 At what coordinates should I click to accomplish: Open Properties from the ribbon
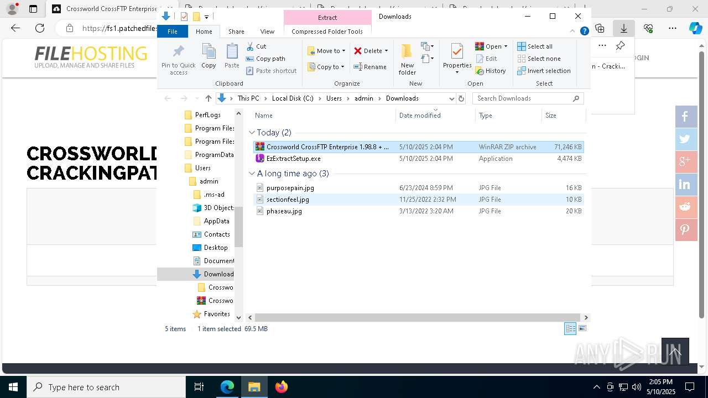point(457,59)
